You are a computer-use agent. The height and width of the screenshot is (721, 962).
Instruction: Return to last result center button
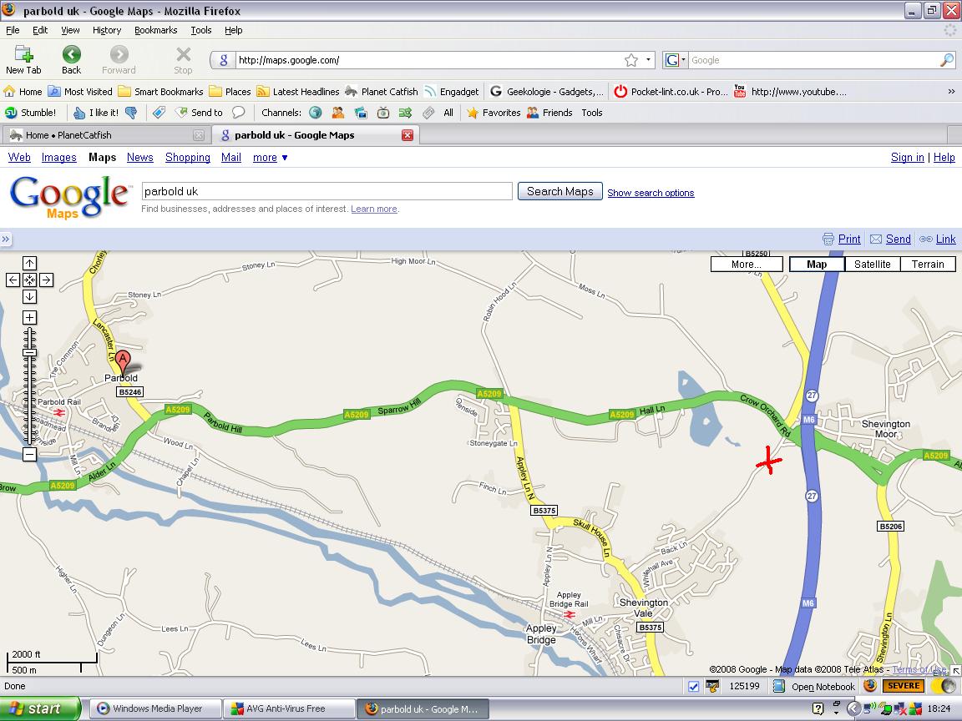click(29, 280)
